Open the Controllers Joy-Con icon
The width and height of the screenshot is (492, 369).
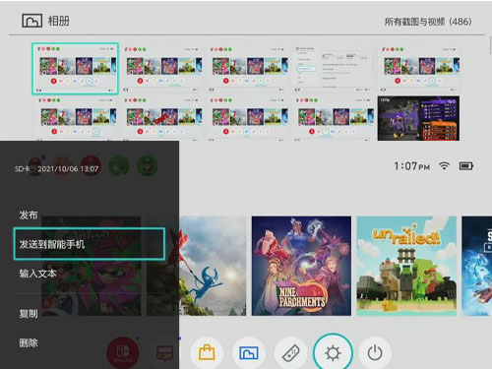290,353
